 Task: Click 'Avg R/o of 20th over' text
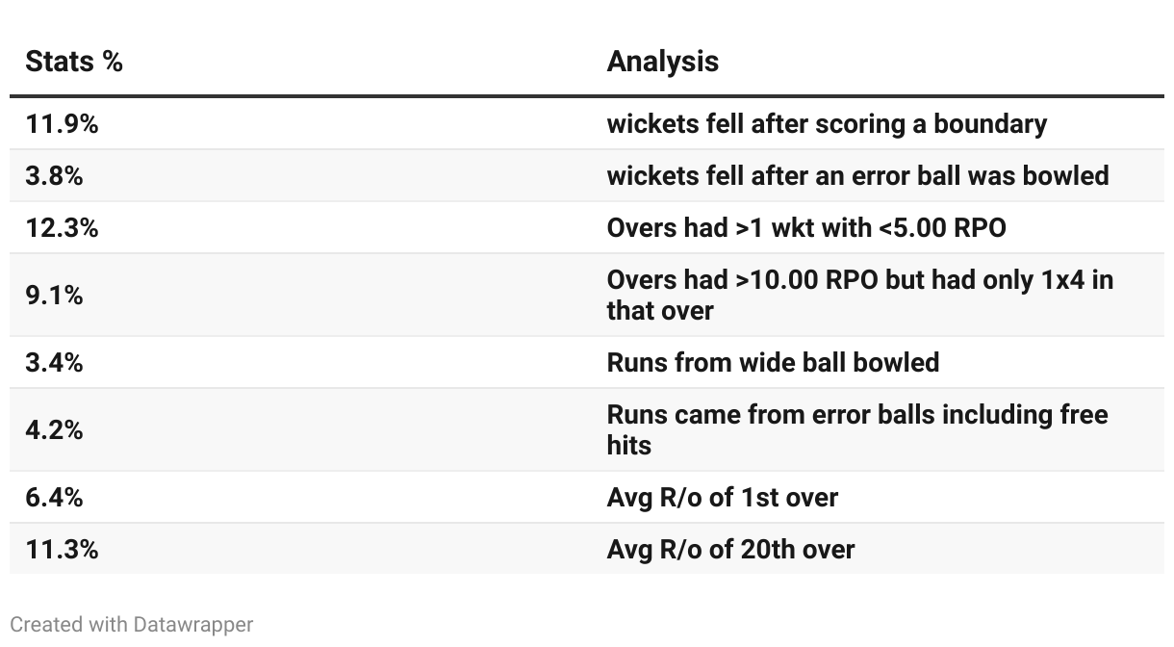(730, 550)
